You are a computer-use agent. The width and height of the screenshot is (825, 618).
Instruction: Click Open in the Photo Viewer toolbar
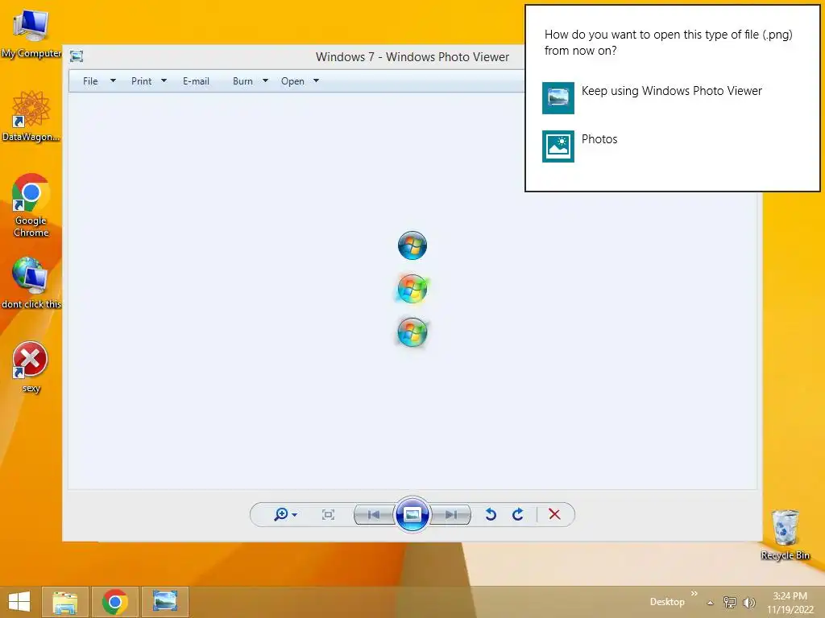(x=292, y=81)
